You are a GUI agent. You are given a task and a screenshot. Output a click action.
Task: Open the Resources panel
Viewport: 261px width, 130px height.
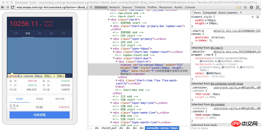pyautogui.click(x=166, y=7)
